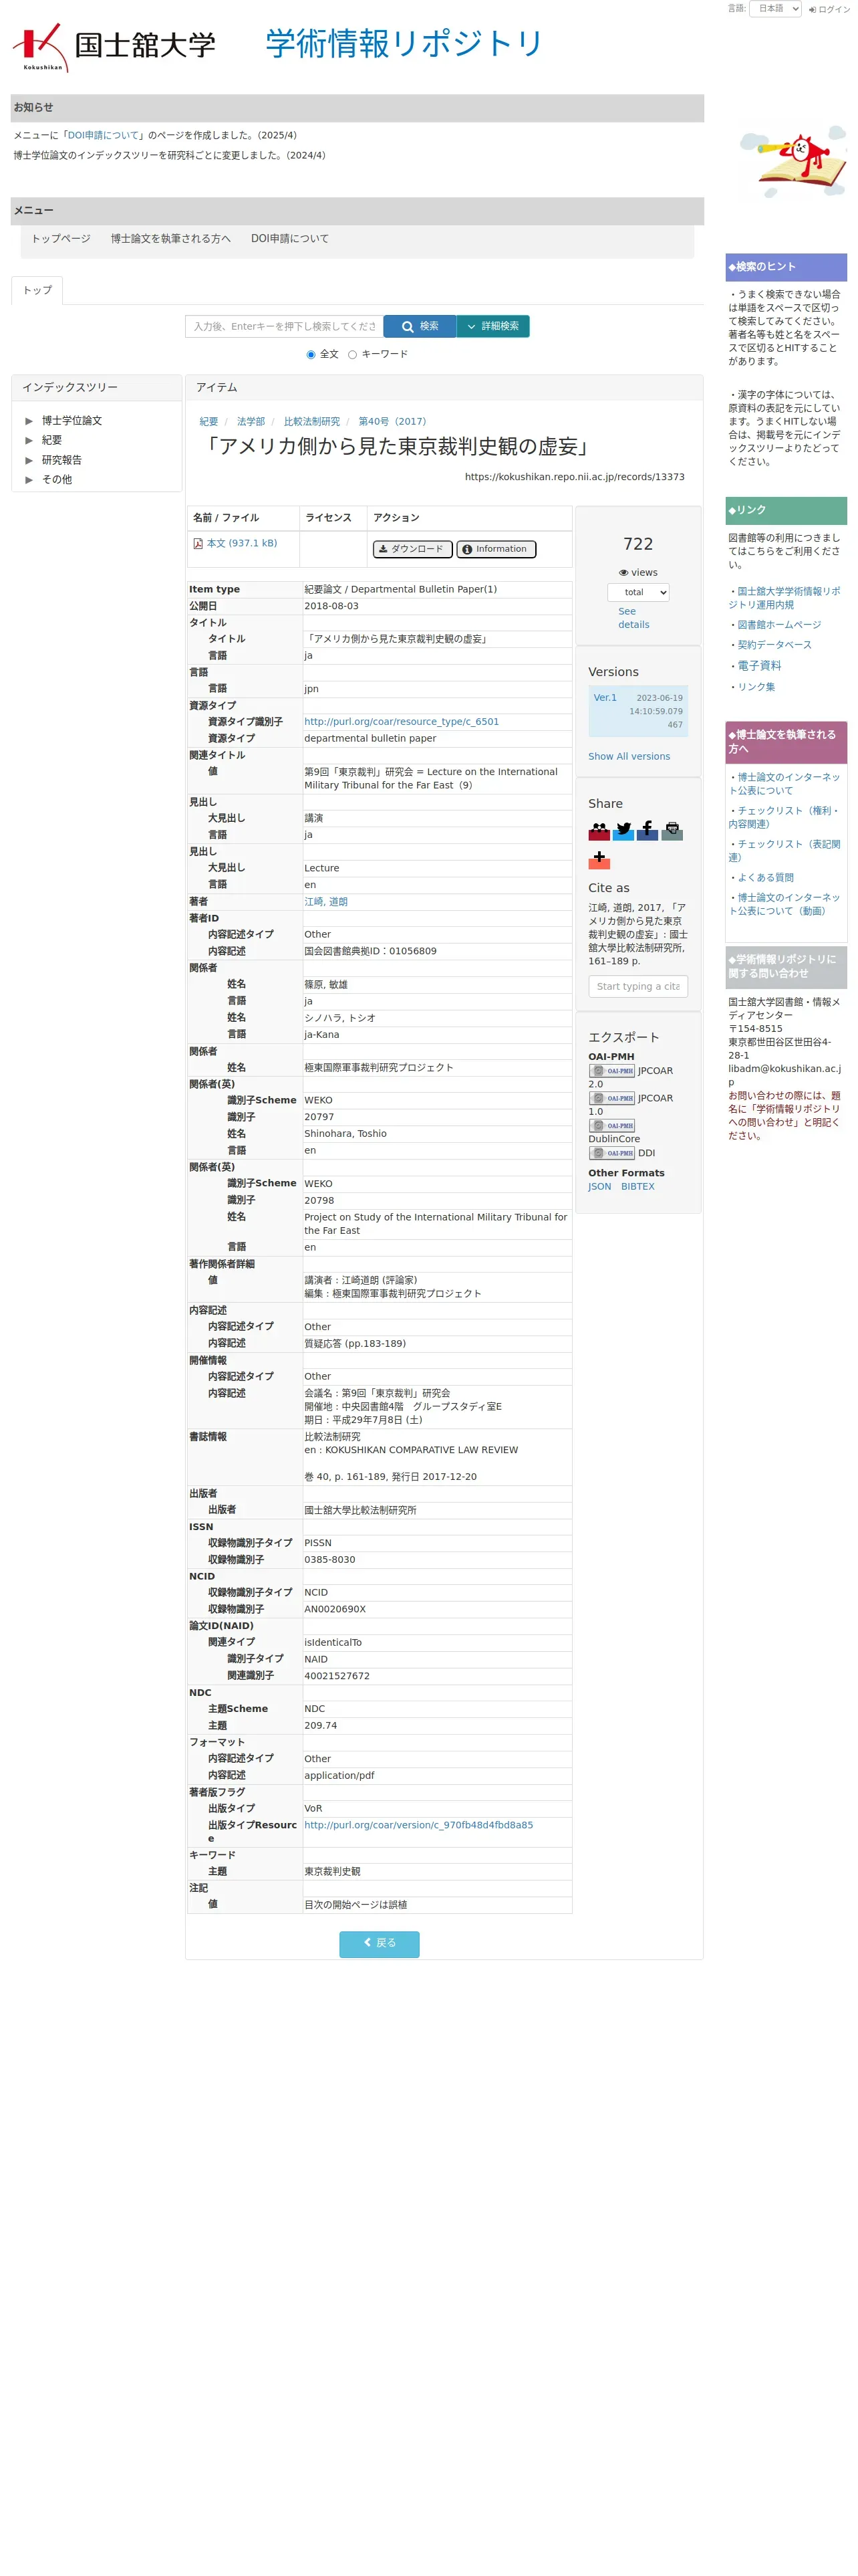Click the NAID value 40021527672
The image size is (858, 2576).
[x=337, y=1676]
